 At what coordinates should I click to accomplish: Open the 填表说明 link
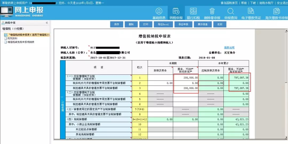[229, 48]
